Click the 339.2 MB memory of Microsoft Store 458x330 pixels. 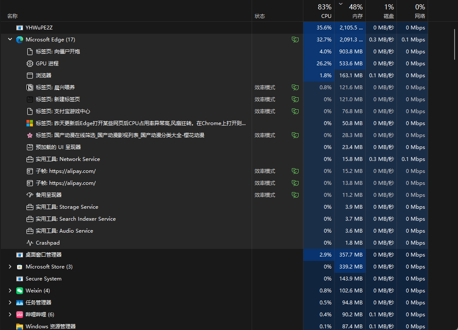click(x=351, y=267)
